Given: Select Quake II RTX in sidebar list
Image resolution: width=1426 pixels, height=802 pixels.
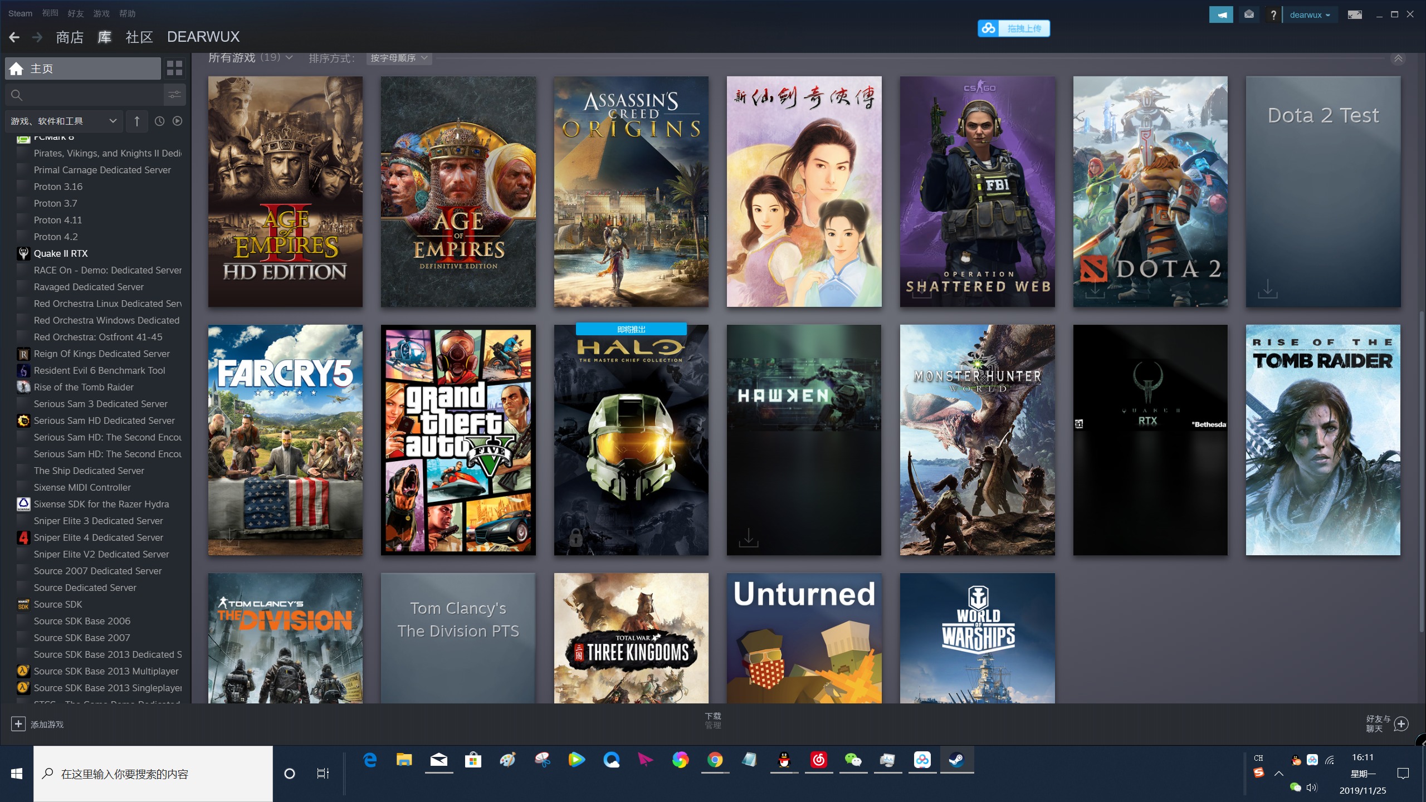Looking at the screenshot, I should [61, 253].
